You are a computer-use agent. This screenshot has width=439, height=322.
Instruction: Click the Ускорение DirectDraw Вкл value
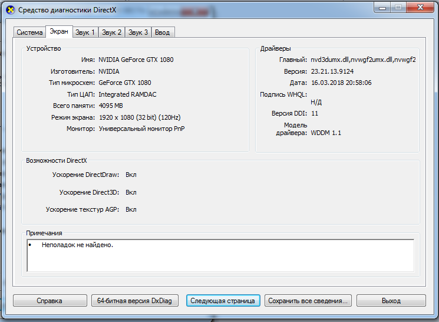(x=131, y=175)
